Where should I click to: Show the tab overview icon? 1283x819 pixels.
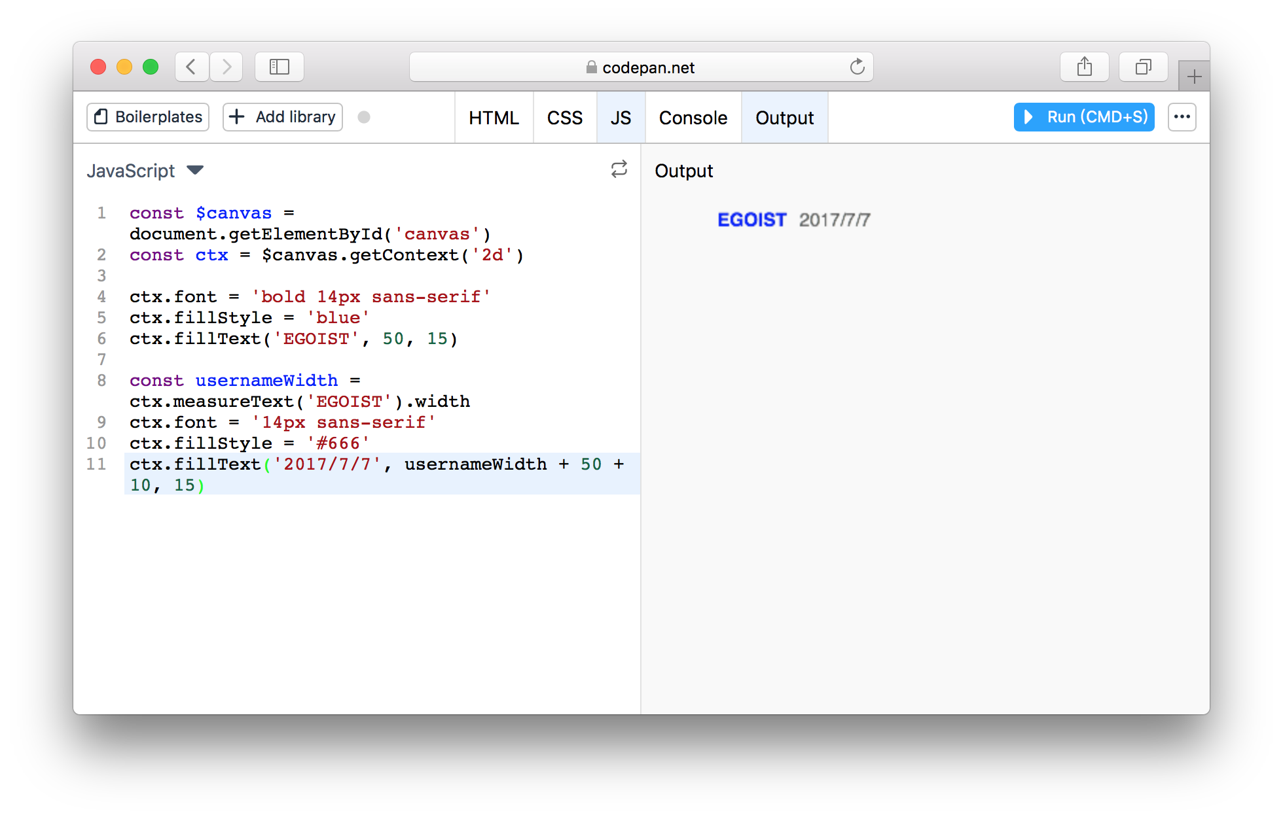(1143, 67)
